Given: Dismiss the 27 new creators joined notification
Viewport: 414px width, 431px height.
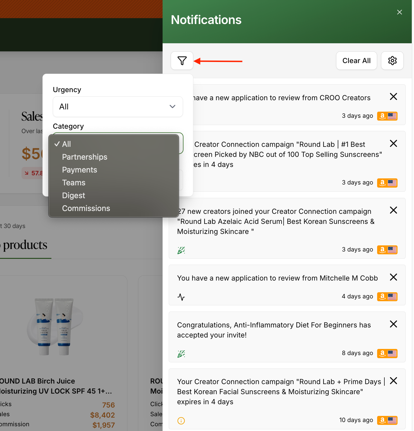Looking at the screenshot, I should click(393, 210).
